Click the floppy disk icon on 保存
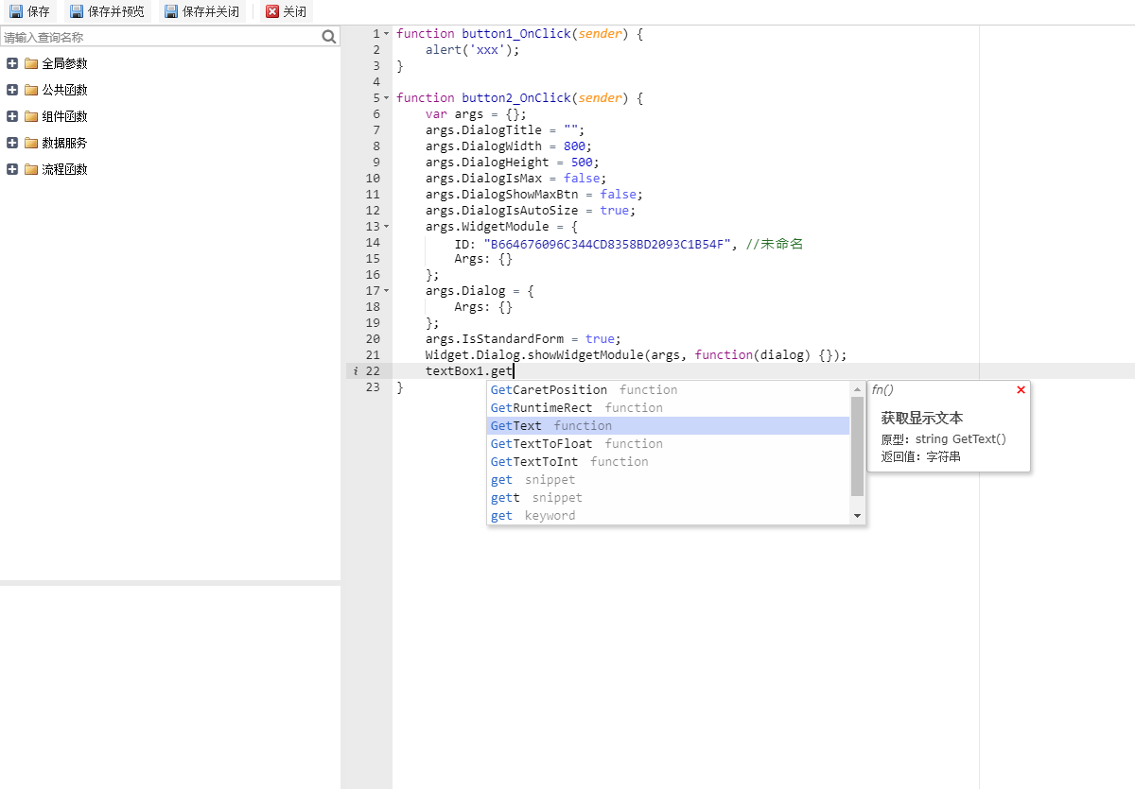1135x789 pixels. [x=16, y=12]
